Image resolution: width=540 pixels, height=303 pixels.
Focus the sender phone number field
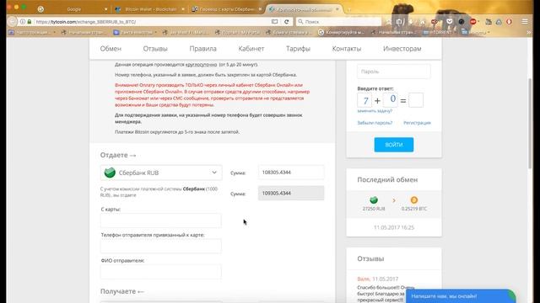coord(161,247)
